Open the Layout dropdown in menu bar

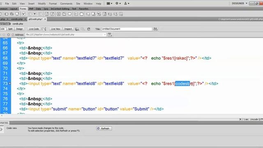109,3
